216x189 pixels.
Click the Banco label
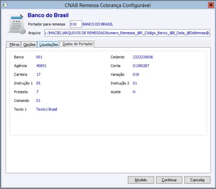point(19,57)
